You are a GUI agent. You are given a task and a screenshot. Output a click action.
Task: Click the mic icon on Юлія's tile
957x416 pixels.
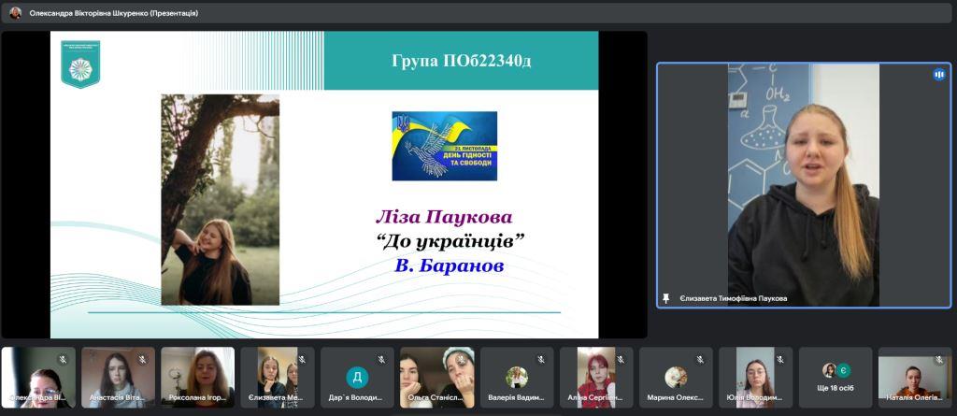pos(779,359)
